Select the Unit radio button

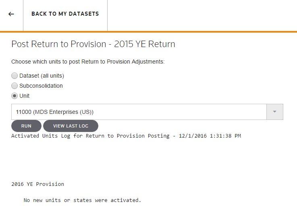(x=15, y=96)
